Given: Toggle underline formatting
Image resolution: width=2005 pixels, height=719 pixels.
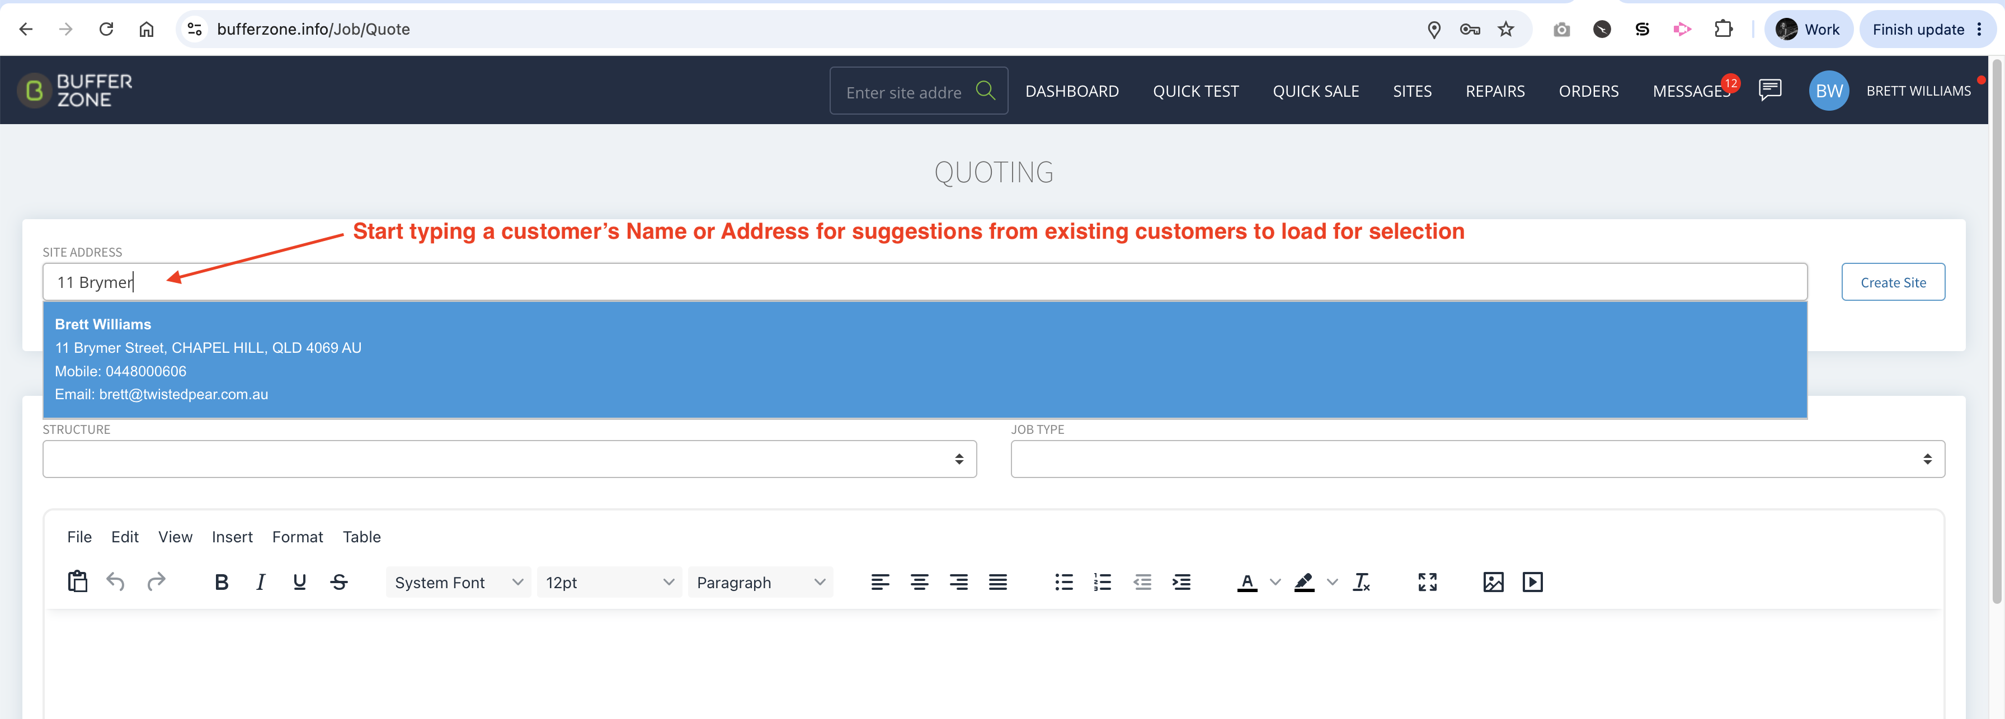Looking at the screenshot, I should point(300,582).
